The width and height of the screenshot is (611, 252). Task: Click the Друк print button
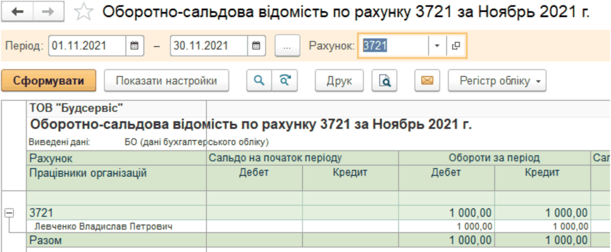tap(339, 80)
